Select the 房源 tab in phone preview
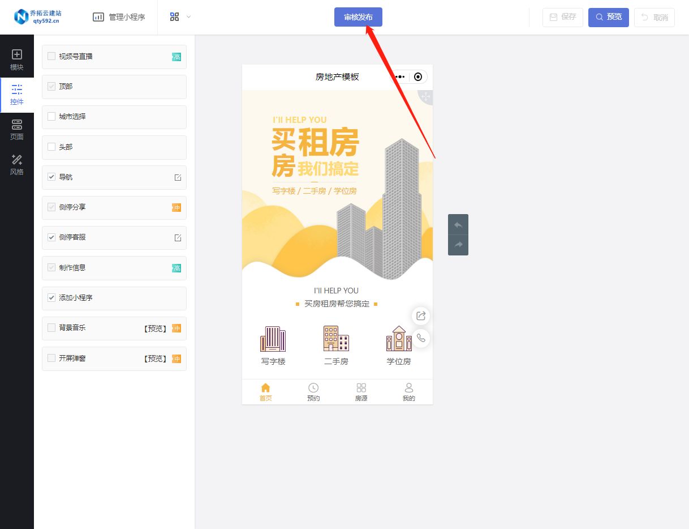 point(361,392)
